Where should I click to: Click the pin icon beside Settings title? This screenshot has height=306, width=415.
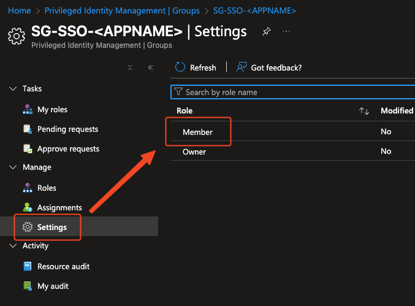coord(266,32)
